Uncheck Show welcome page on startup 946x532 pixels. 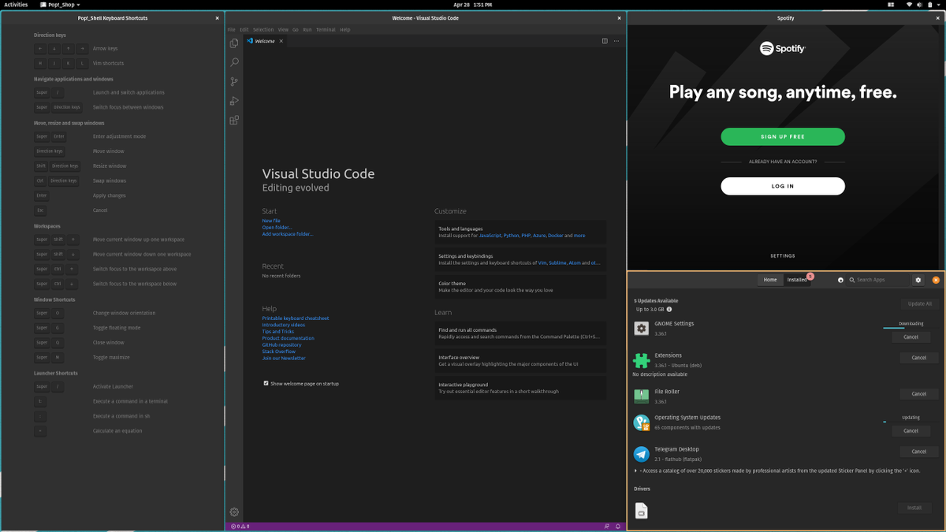tap(266, 384)
